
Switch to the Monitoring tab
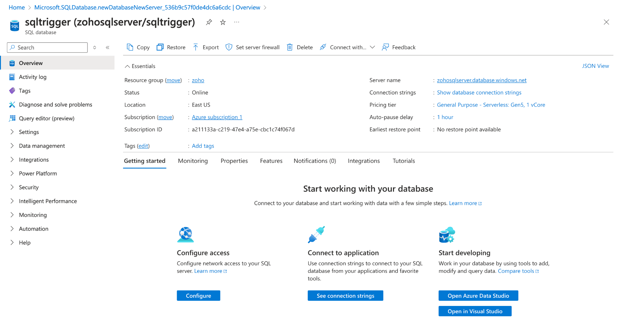193,161
